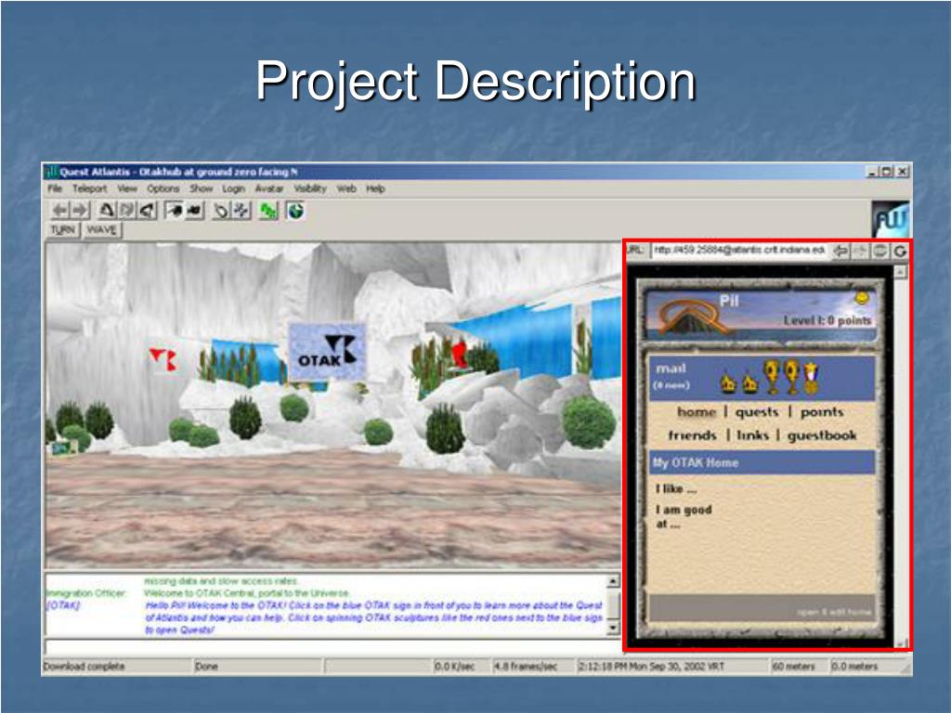Screen dimensions: 951x713
Task: Click the medal with ribbon icon
Action: click(x=811, y=377)
